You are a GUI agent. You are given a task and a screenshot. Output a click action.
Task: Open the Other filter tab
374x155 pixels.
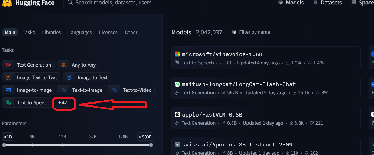click(131, 32)
